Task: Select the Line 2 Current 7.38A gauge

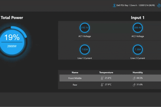Action: (138, 50)
